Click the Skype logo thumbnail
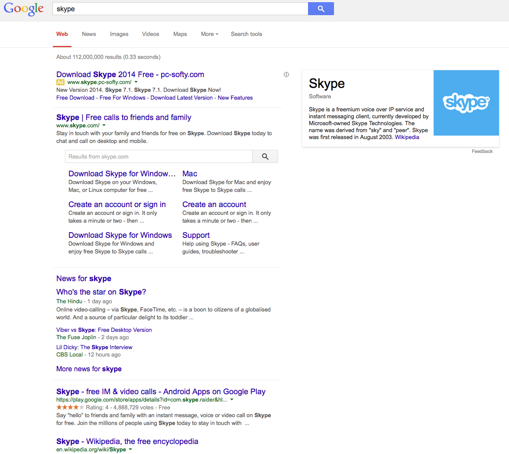The width and height of the screenshot is (509, 454). point(466,103)
